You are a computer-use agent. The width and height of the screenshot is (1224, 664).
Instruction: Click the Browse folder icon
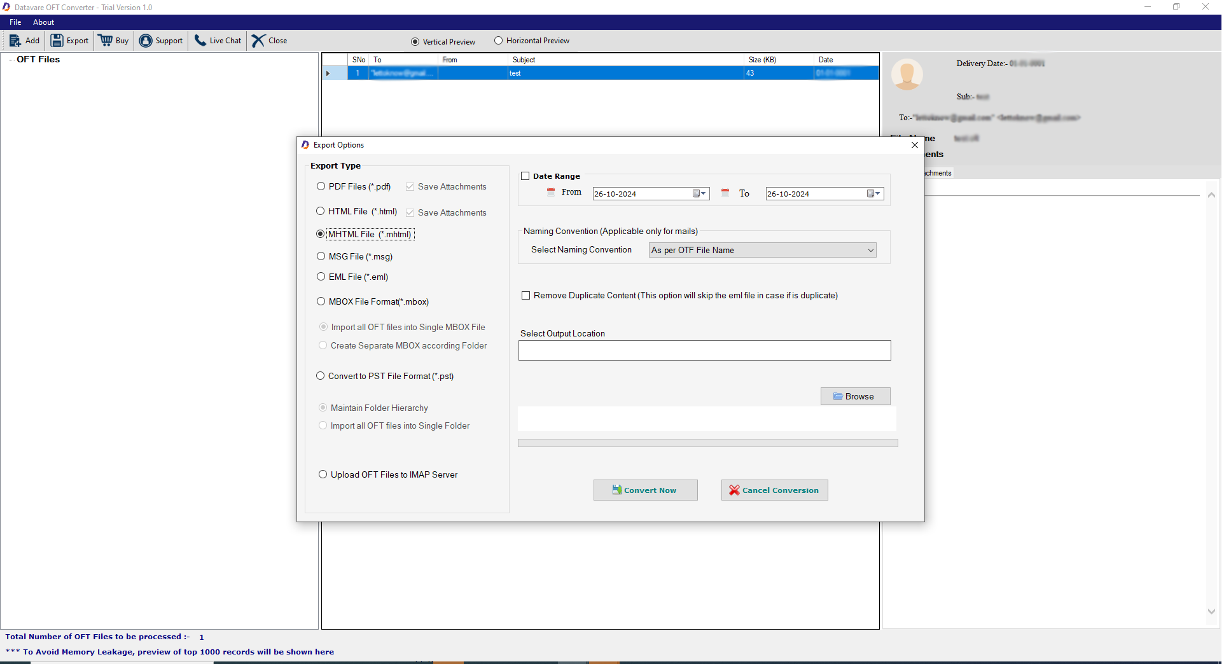(x=838, y=396)
